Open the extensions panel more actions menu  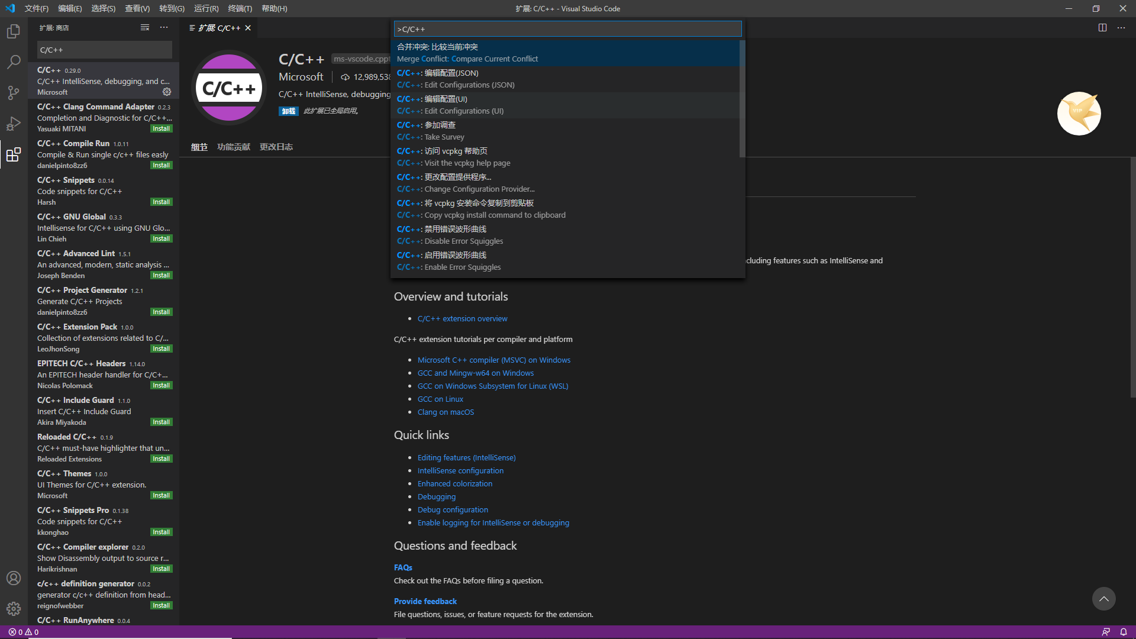click(164, 28)
